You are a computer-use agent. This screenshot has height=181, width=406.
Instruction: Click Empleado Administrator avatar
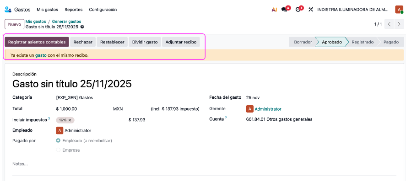60,131
